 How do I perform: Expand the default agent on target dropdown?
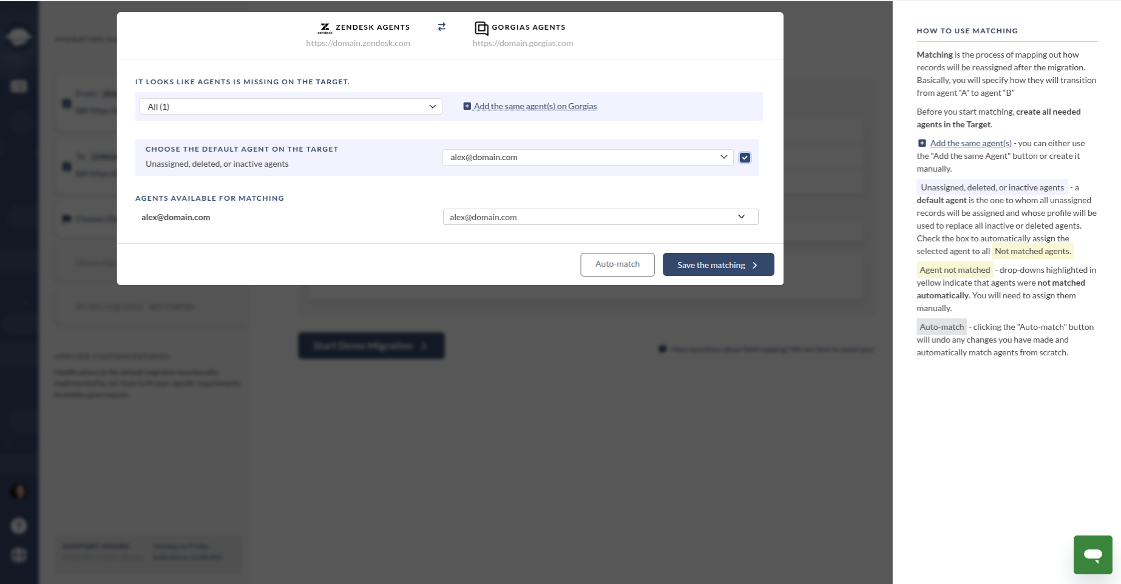[x=588, y=157]
